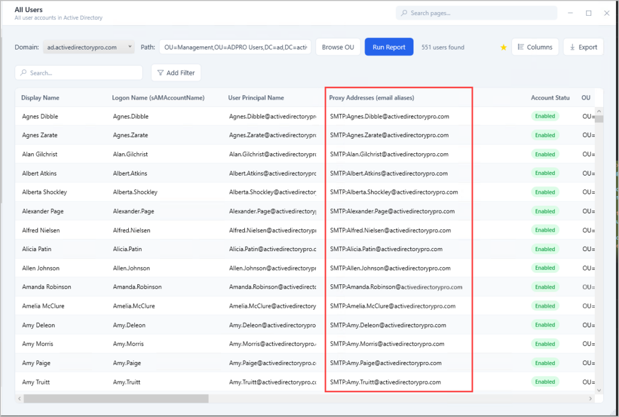Screen dimensions: 619x417
Task: Click SMTP:Allen.Johnson proxy address cell
Action: click(390, 268)
